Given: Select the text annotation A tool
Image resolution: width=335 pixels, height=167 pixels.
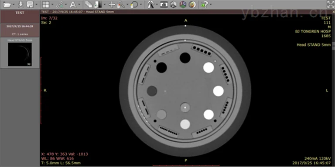Looking at the screenshot, I should tap(73, 4).
